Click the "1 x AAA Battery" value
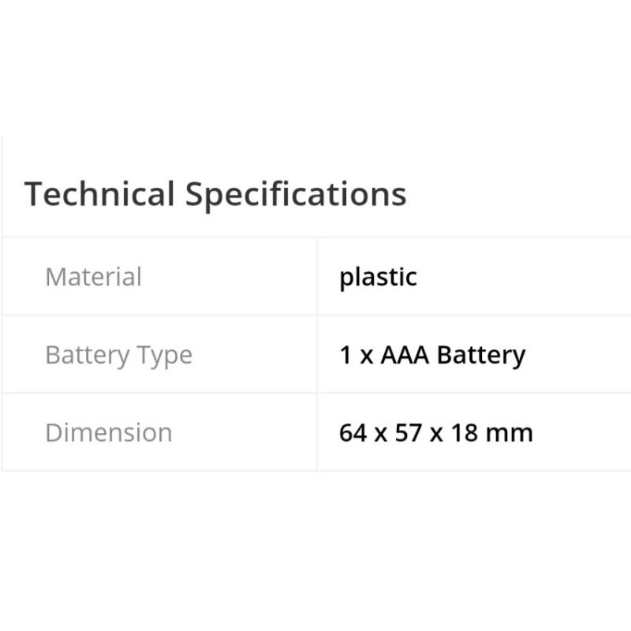This screenshot has width=631, height=631. click(x=431, y=355)
